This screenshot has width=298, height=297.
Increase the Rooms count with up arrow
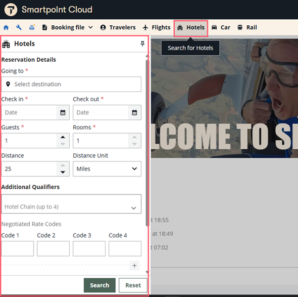(134, 137)
